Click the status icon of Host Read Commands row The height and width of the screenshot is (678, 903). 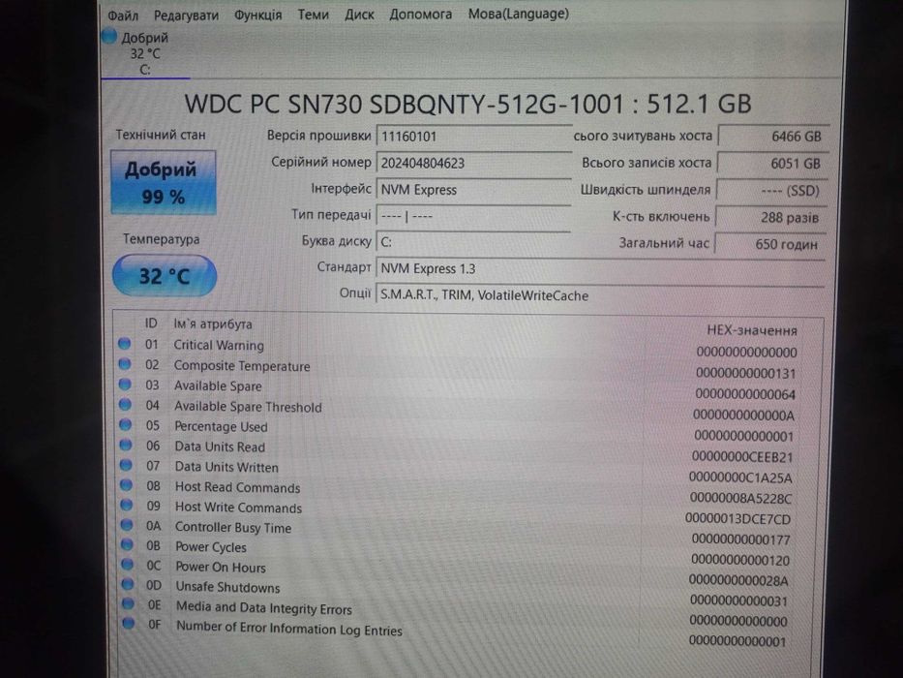[126, 485]
